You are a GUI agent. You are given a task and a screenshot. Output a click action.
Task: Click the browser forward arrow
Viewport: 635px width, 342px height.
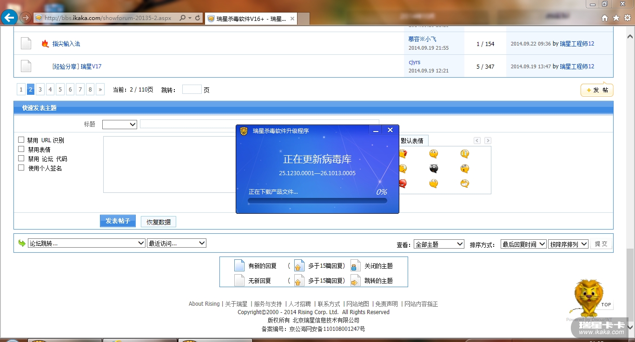(x=26, y=18)
